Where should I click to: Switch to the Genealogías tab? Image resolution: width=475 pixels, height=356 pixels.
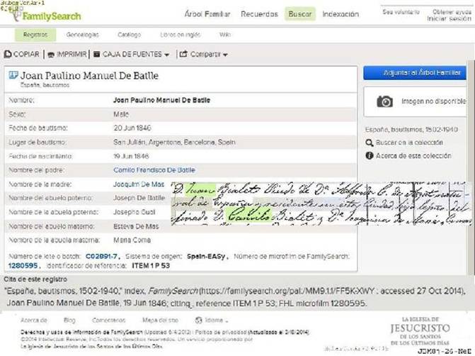click(x=82, y=34)
